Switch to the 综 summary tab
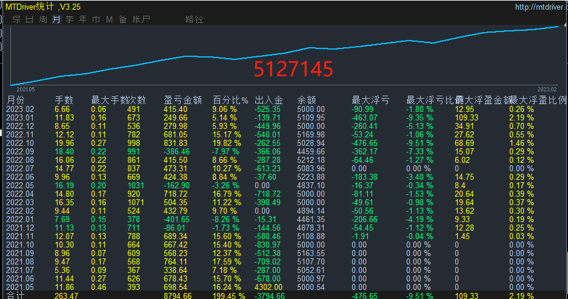Viewport: 568px width, 299px height. [16, 19]
